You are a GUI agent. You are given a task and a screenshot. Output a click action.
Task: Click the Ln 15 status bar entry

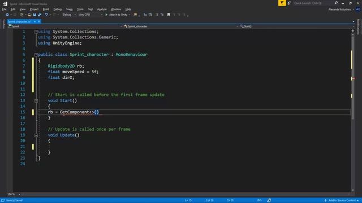coord(188,200)
